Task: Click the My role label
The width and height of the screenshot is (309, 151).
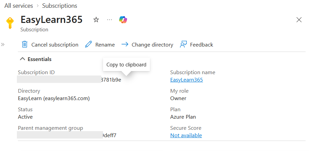Action: [x=179, y=91]
